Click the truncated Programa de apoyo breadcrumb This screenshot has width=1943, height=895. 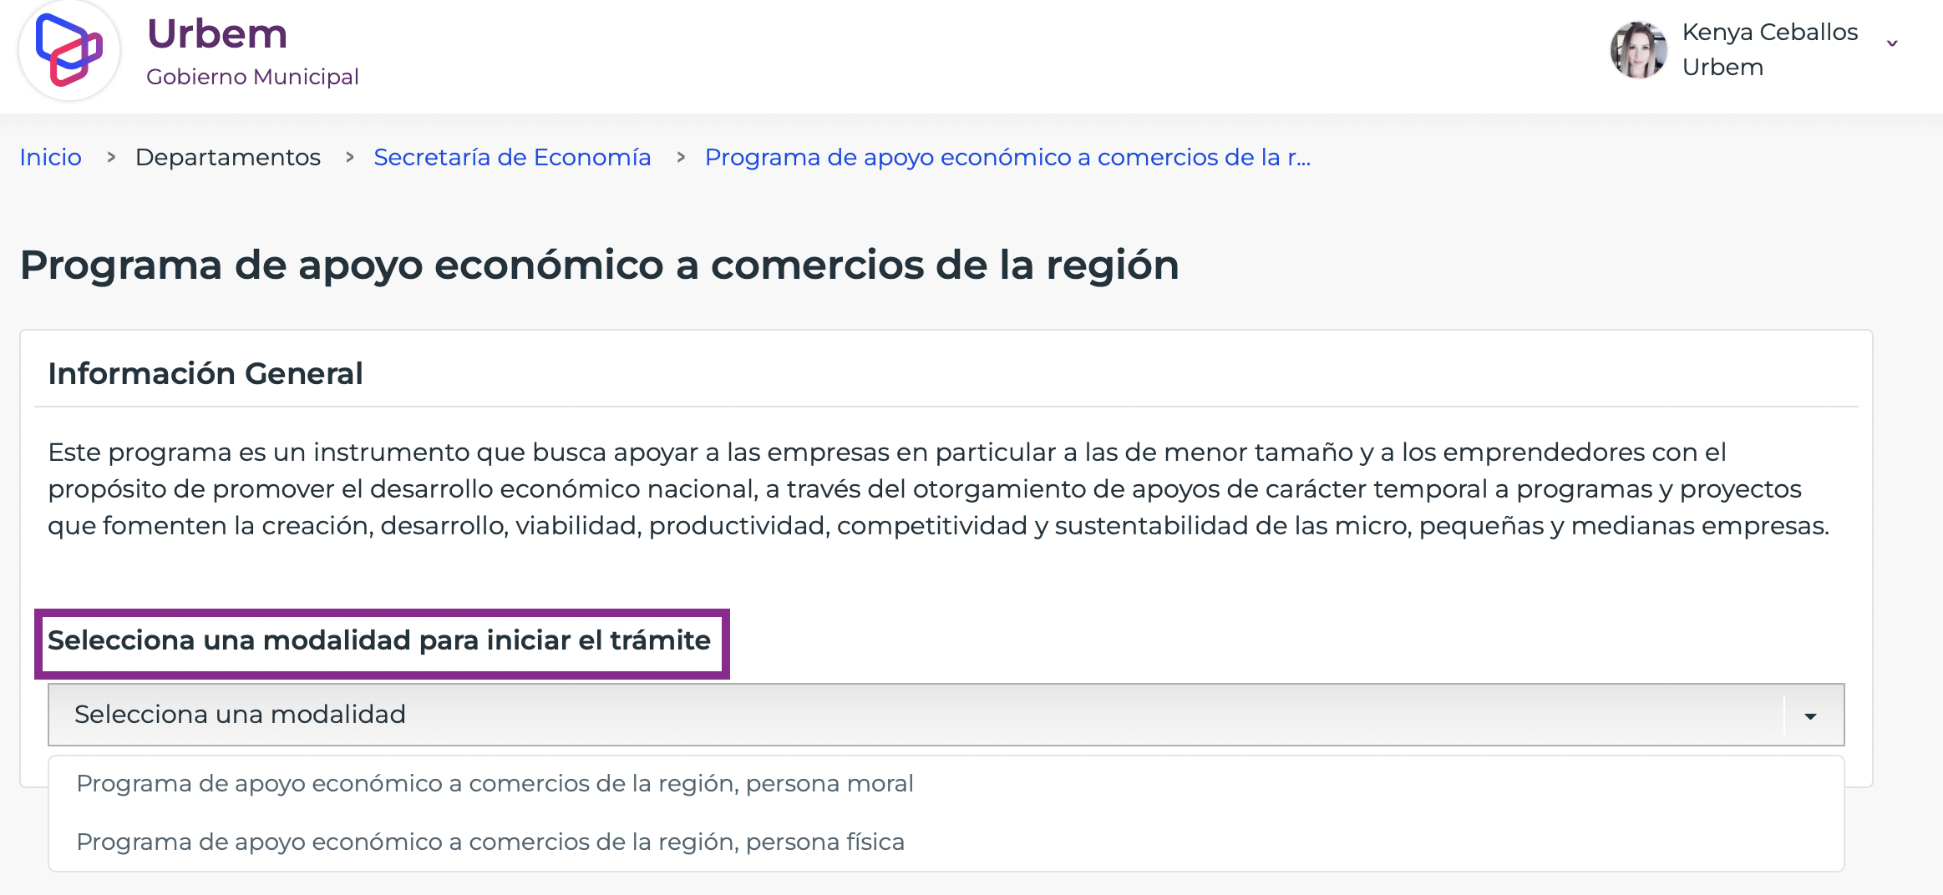(1007, 157)
